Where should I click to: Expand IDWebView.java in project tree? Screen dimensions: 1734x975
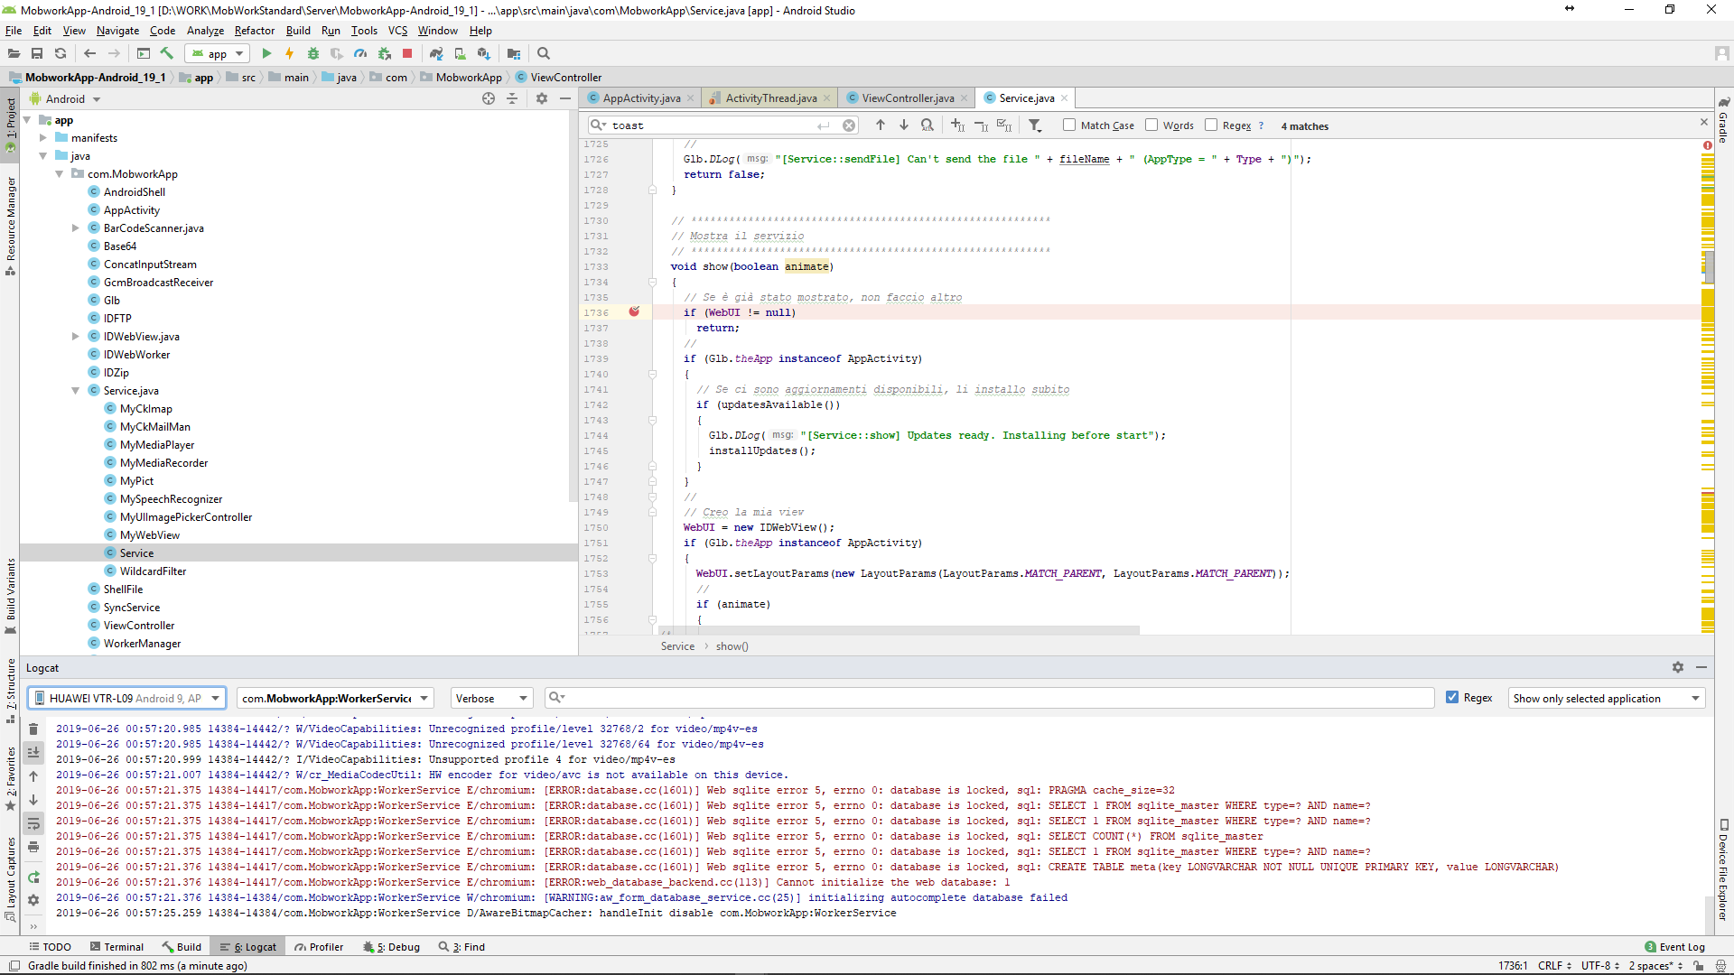pyautogui.click(x=76, y=337)
